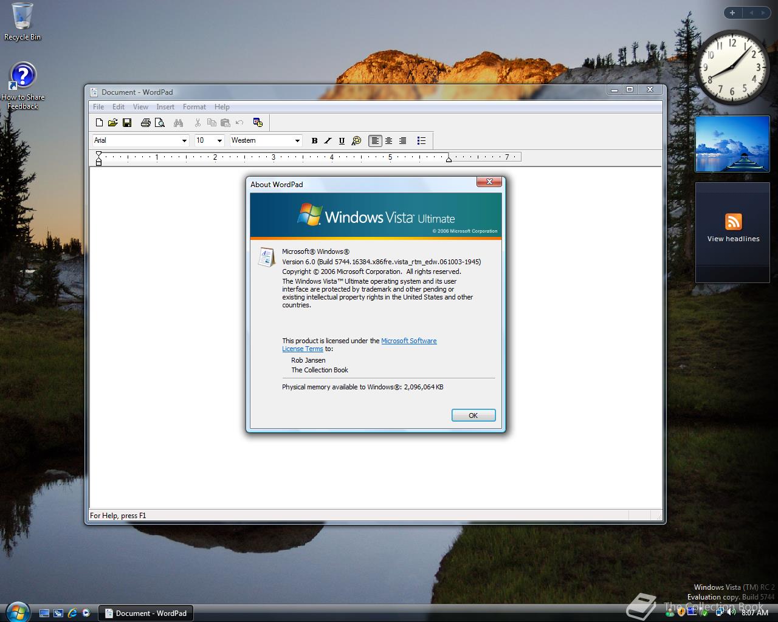
Task: Click the right indent marker on ruler
Action: pos(449,159)
